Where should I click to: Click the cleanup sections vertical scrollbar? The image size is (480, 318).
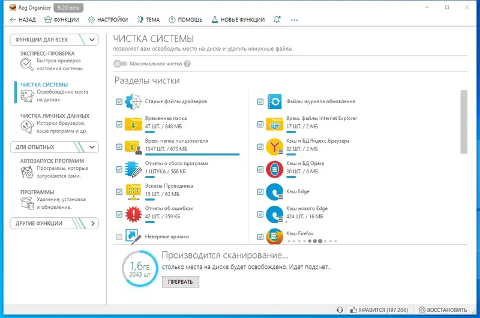pos(464,122)
